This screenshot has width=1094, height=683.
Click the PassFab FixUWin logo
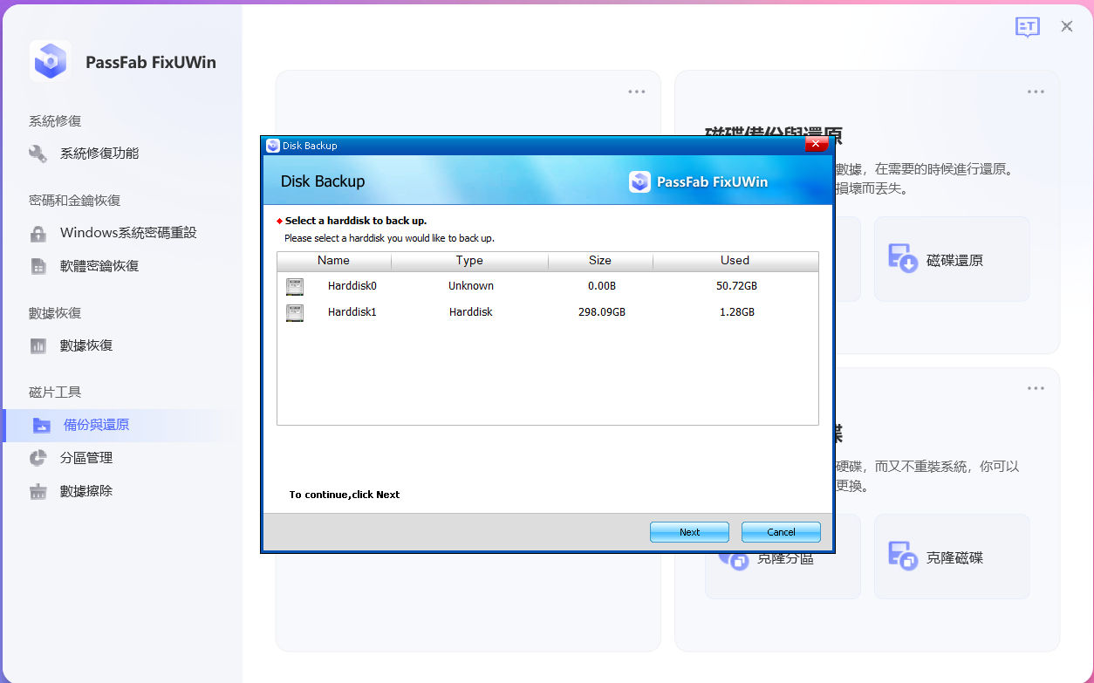[x=50, y=61]
